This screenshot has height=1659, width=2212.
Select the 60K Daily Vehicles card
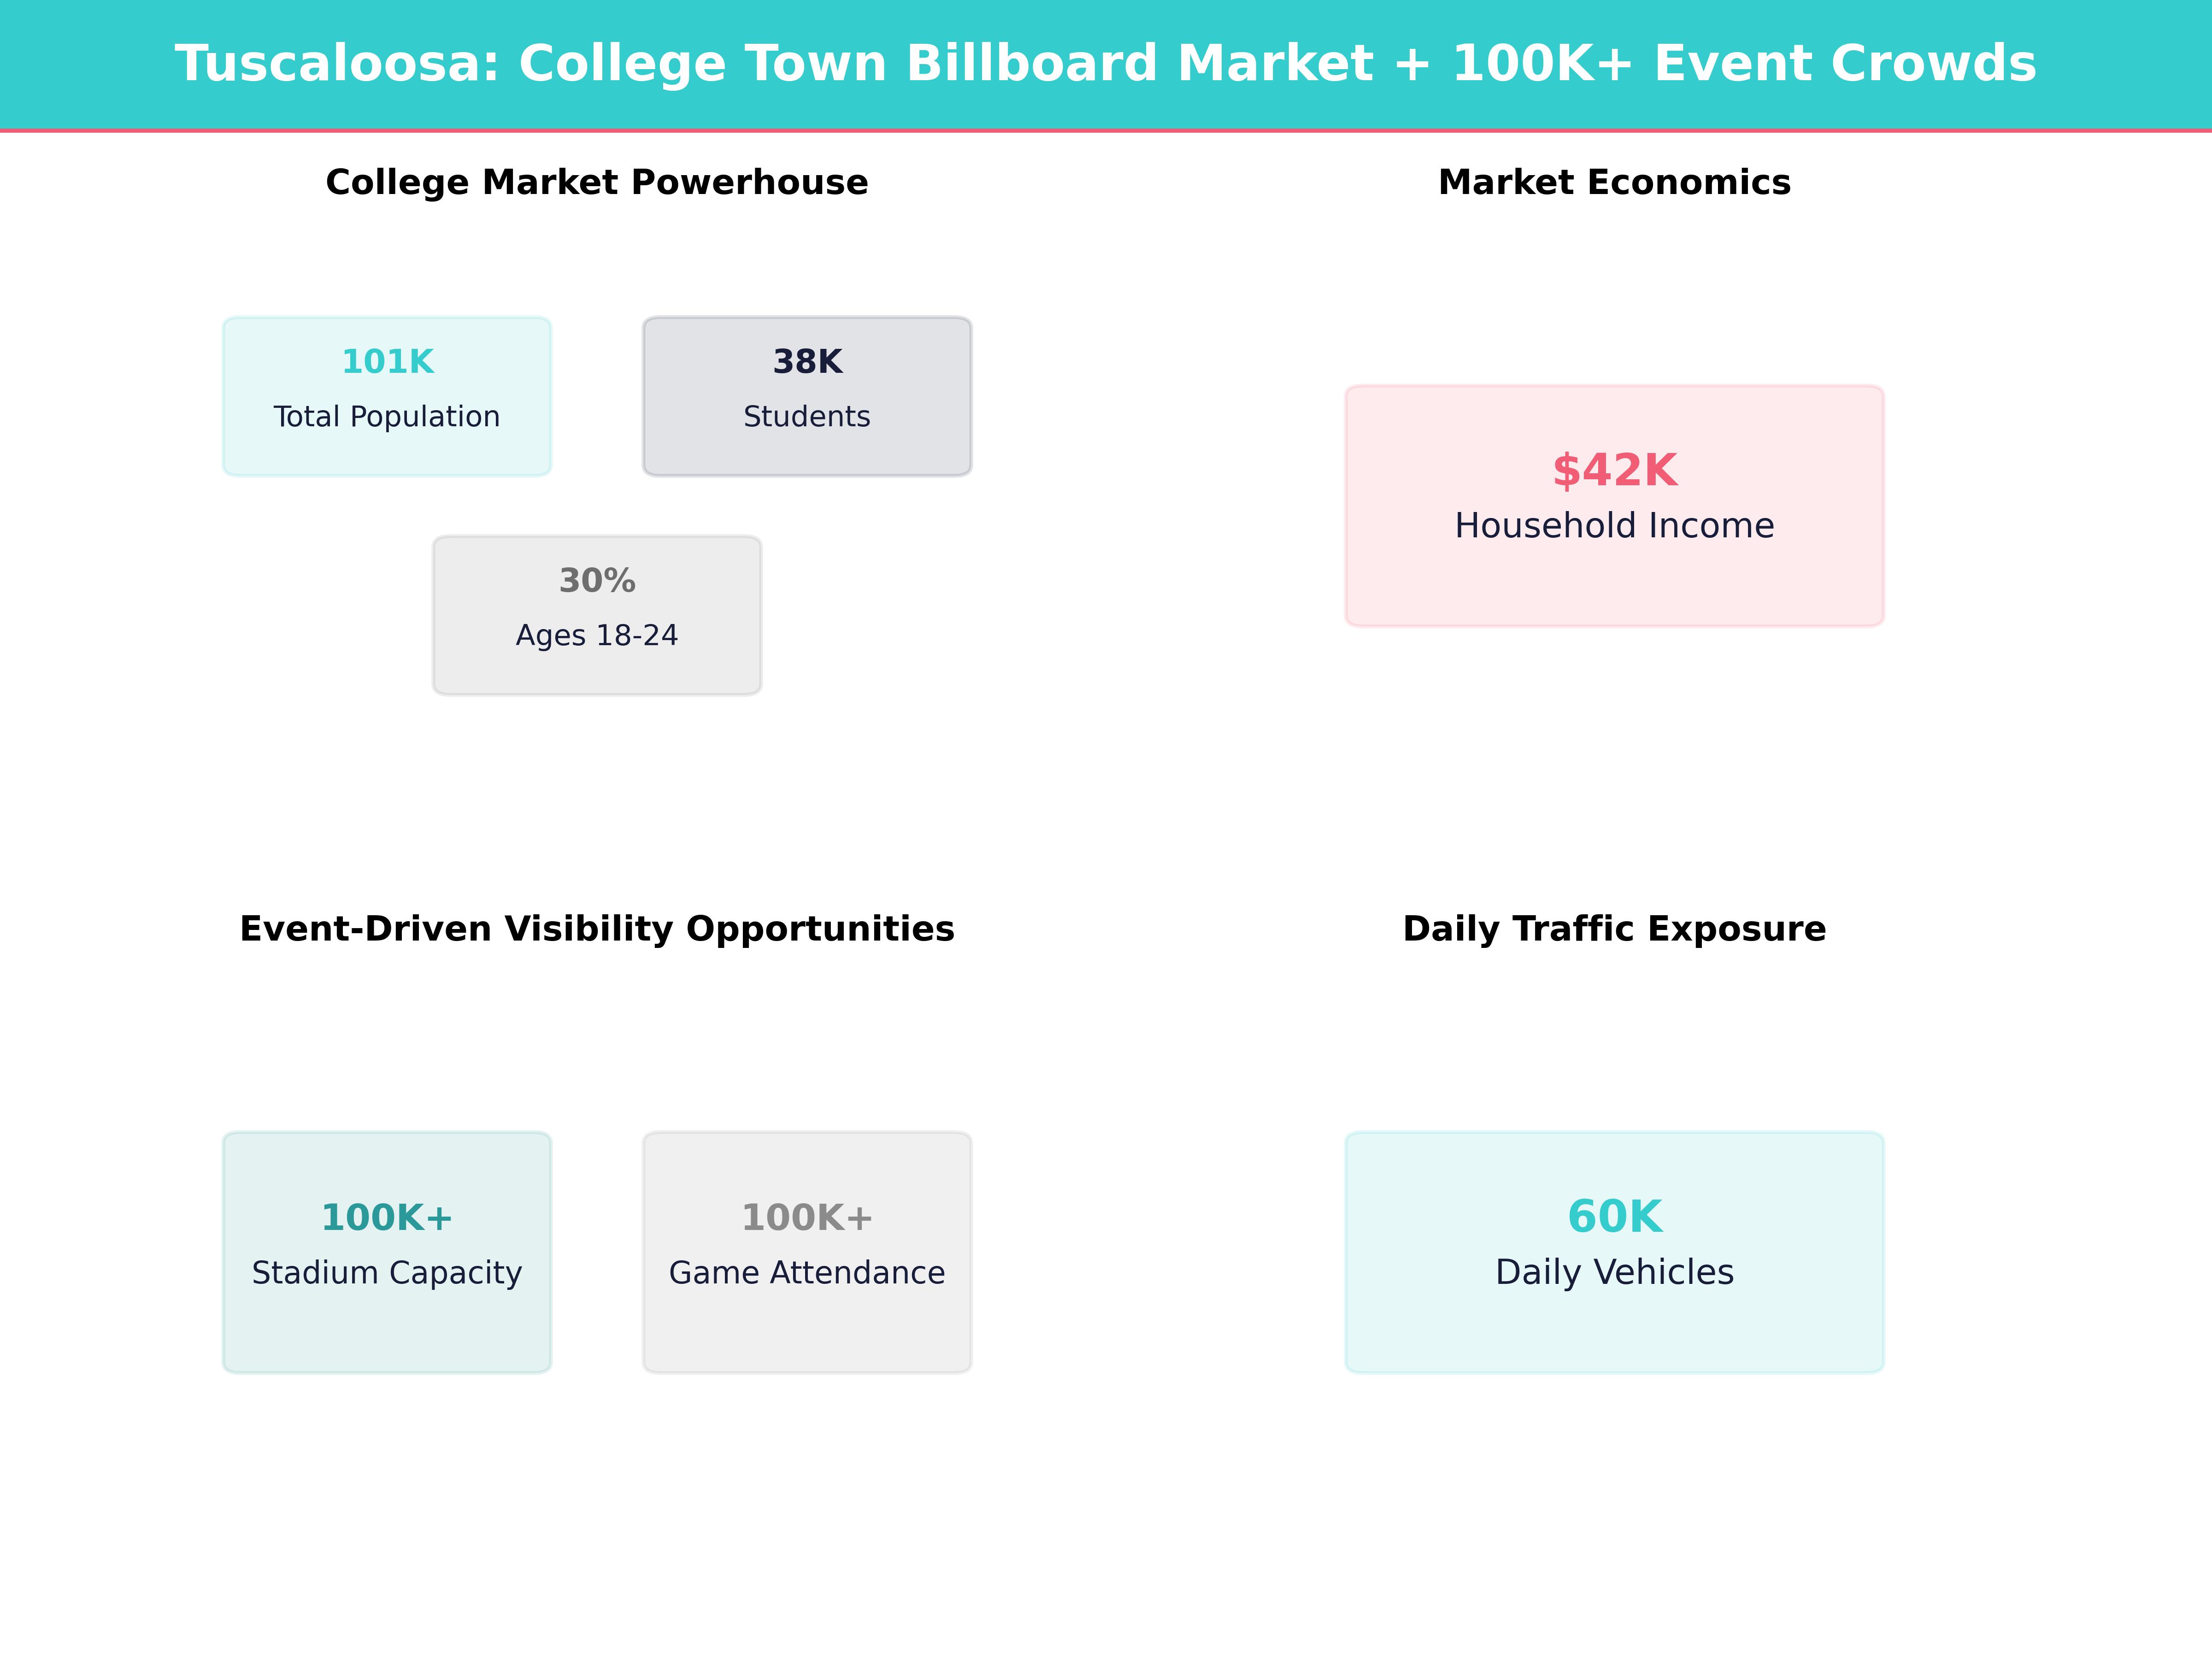1614,1251
